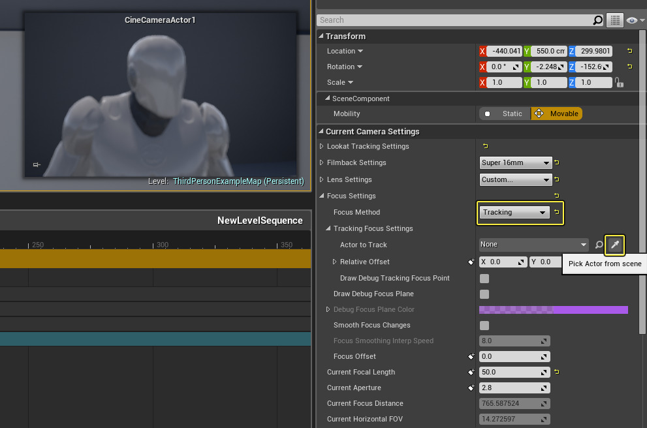Click the magnifier icon beside Actor to Track
The width and height of the screenshot is (647, 428).
tap(599, 245)
